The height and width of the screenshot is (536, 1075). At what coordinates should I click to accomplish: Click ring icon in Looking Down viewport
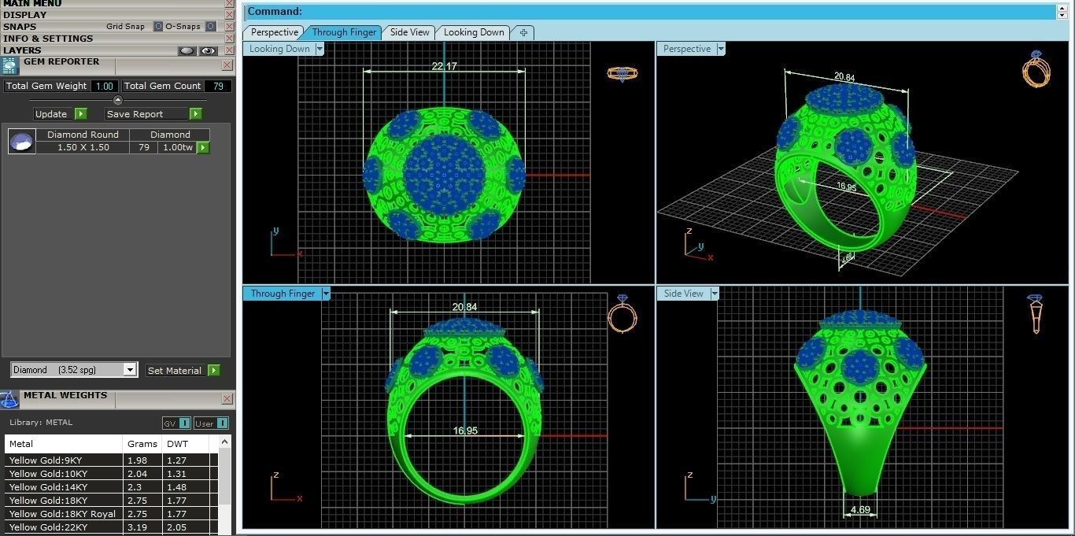[622, 74]
